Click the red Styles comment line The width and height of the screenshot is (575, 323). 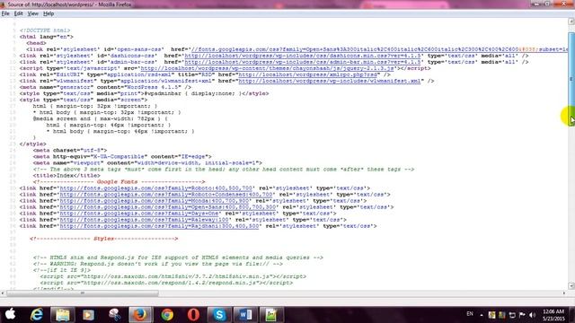tap(104, 239)
